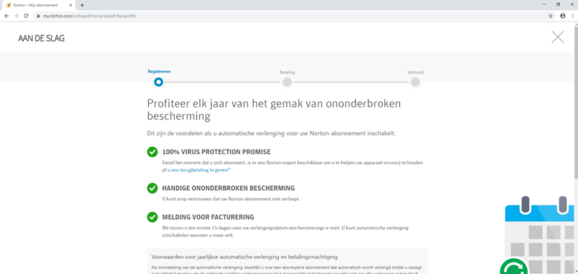Click the 100% VIRUS PROTECTION PROMISE heading
The height and width of the screenshot is (274, 578).
(x=216, y=152)
